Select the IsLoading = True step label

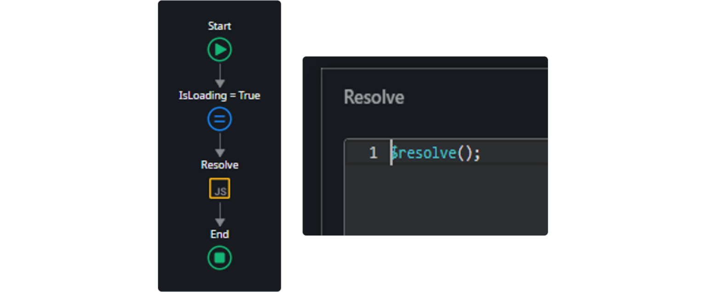(x=219, y=95)
